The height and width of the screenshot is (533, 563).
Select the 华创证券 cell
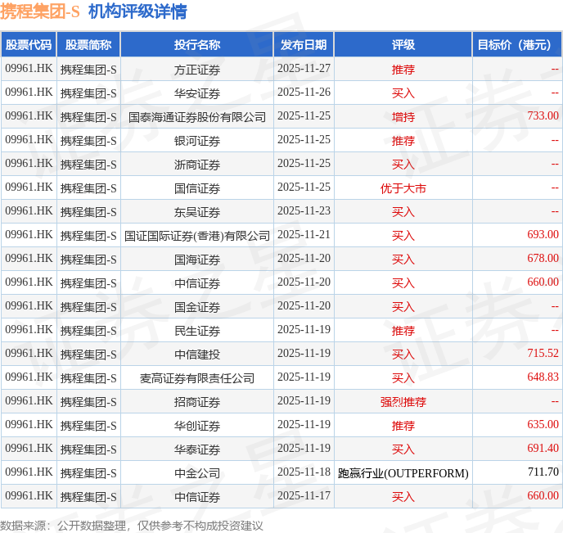click(x=197, y=425)
